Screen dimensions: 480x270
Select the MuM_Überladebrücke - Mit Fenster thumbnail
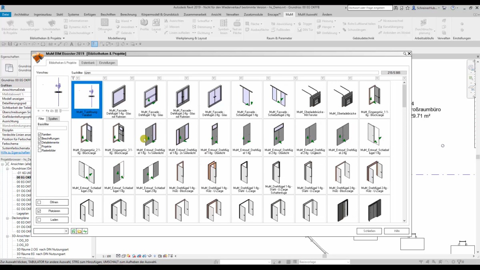click(x=311, y=99)
